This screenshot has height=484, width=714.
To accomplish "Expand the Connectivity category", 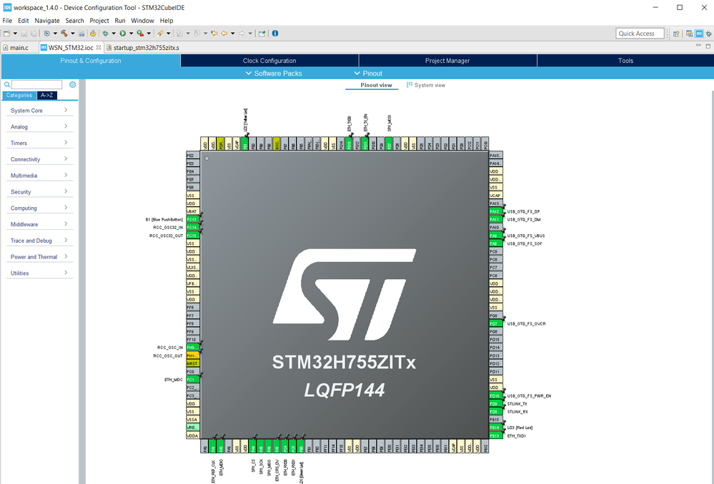I will [39, 160].
